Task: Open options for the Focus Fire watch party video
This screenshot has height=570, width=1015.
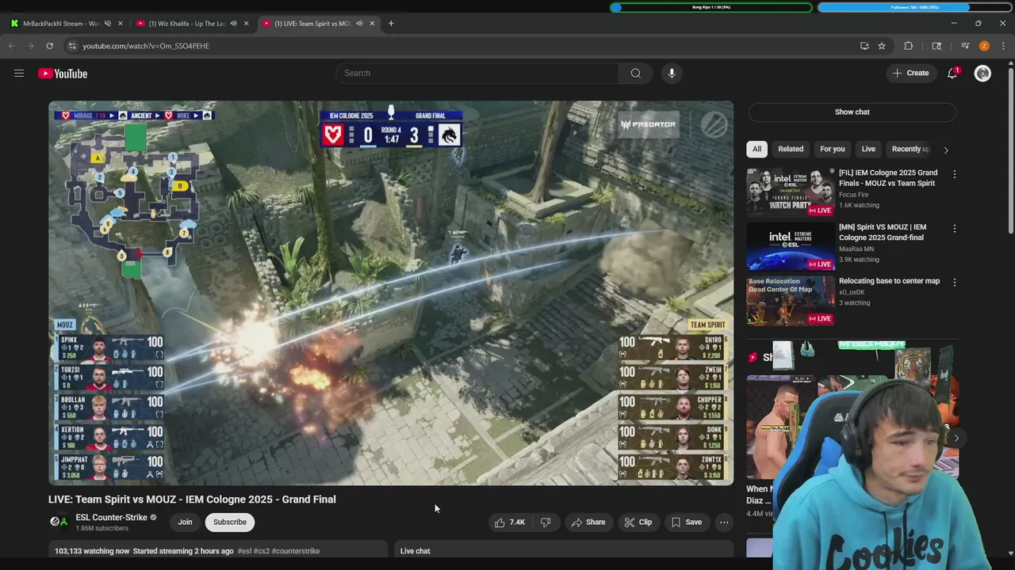Action: pos(955,173)
